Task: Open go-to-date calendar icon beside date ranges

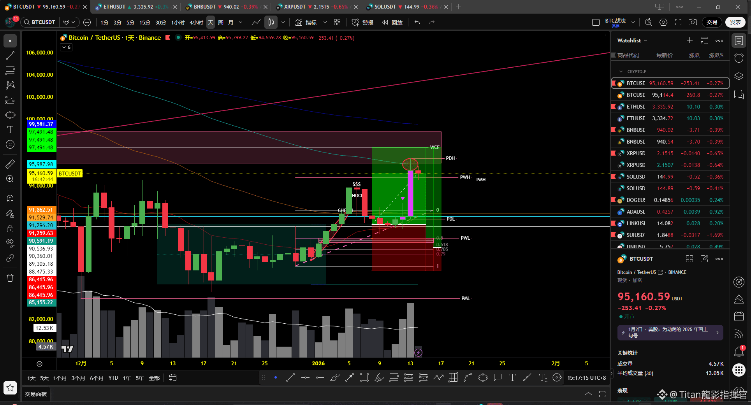Action: click(173, 378)
